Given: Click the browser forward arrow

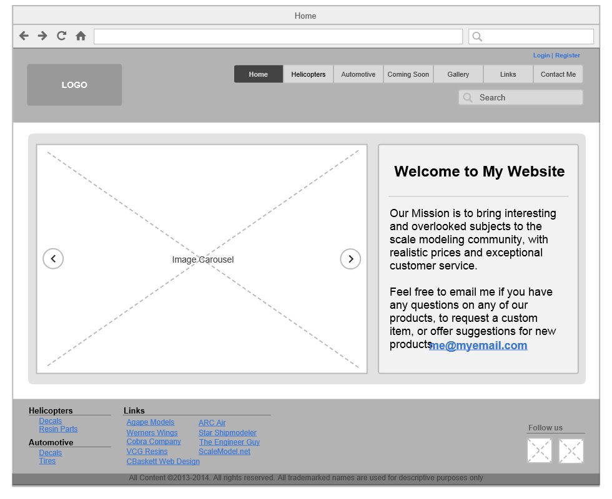Looking at the screenshot, I should 42,36.
